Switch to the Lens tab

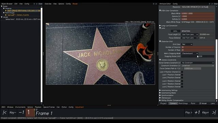tap(213, 104)
